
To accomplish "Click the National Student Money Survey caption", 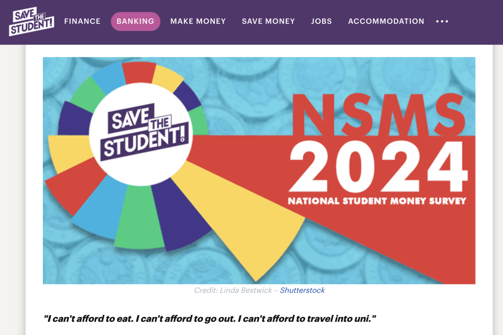I will click(377, 201).
